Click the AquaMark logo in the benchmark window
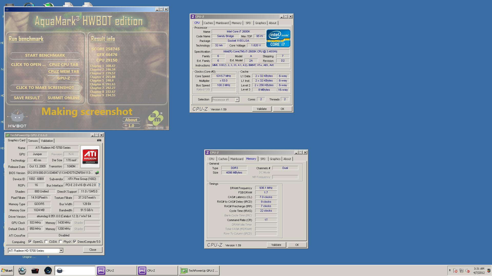Image resolution: width=492 pixels, height=276 pixels. [156, 119]
